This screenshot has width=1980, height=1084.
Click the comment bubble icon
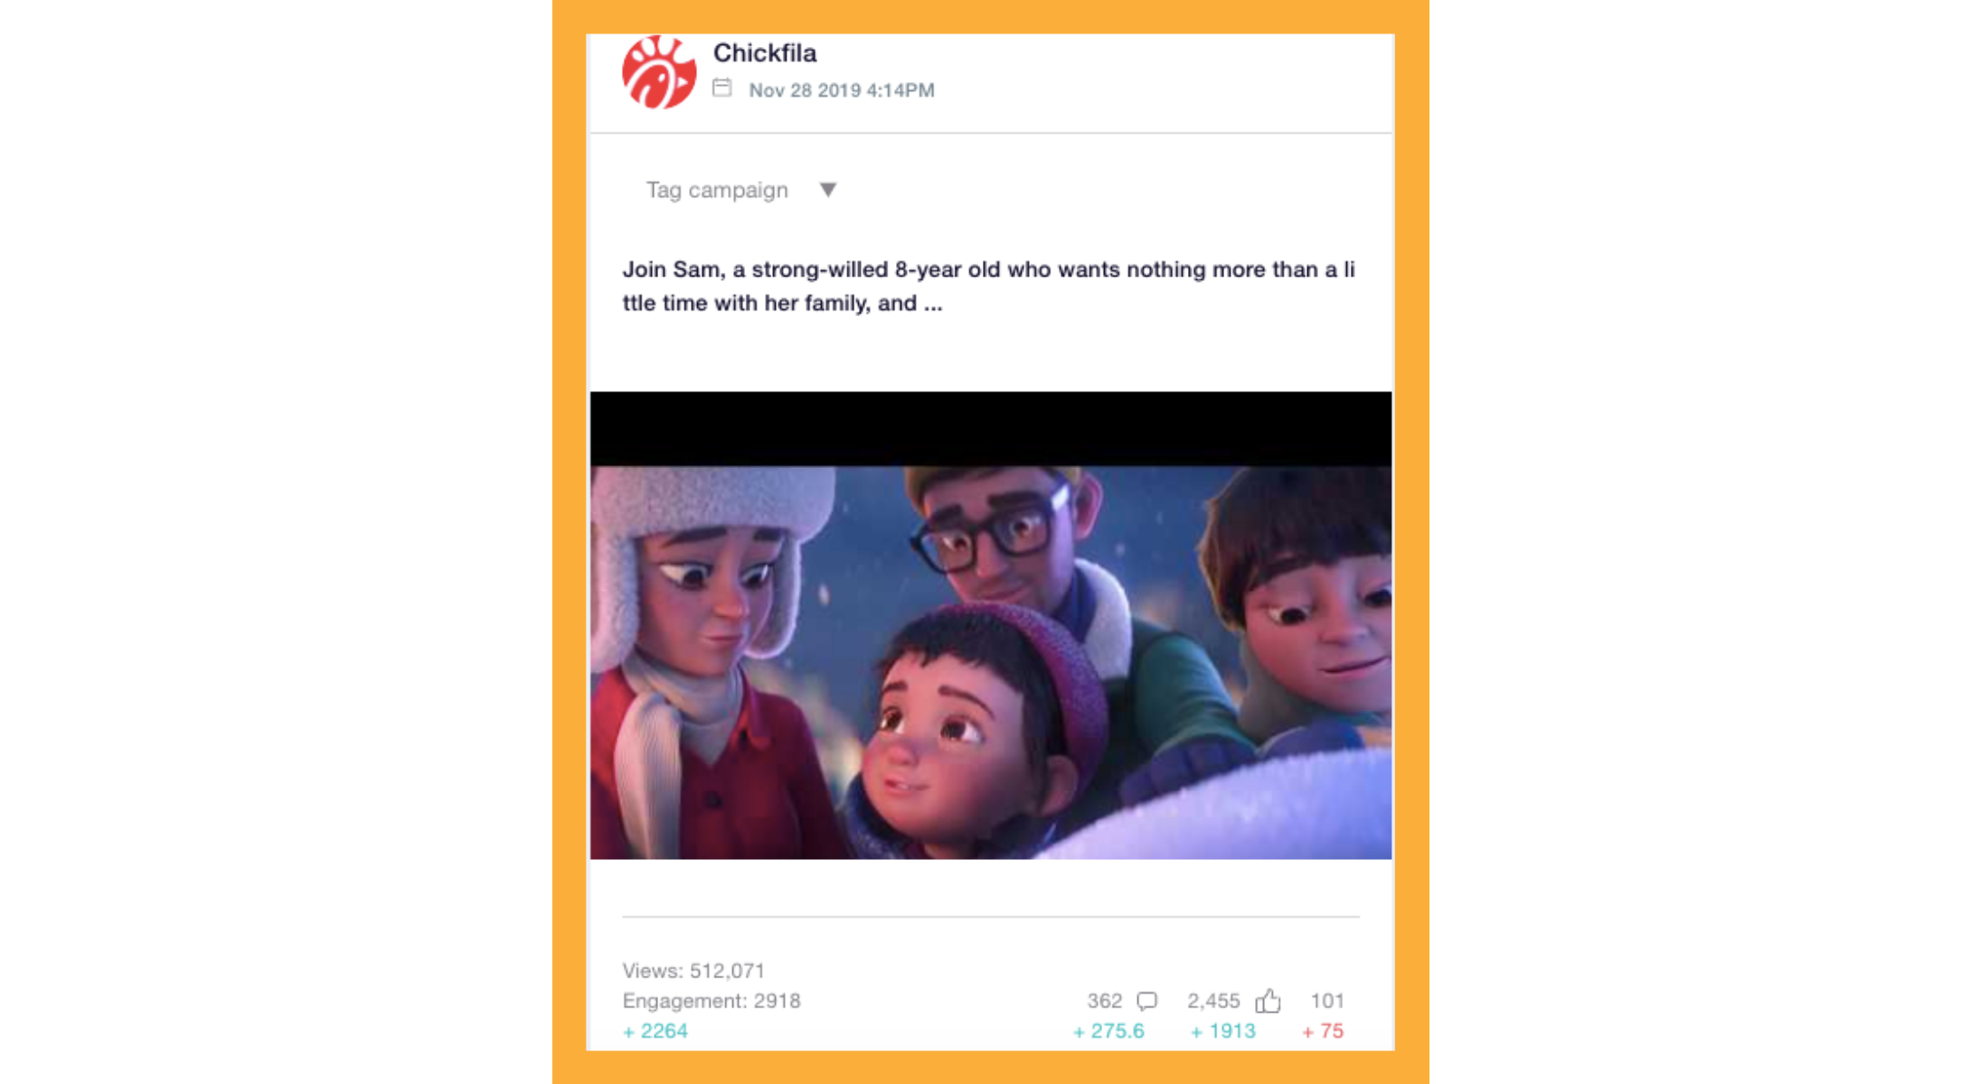click(x=1146, y=1001)
